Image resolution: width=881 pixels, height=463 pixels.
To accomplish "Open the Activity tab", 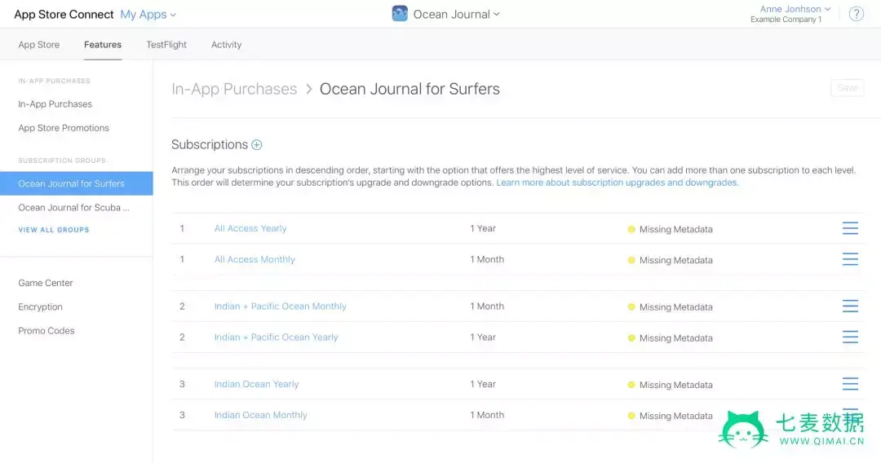I will pyautogui.click(x=227, y=44).
